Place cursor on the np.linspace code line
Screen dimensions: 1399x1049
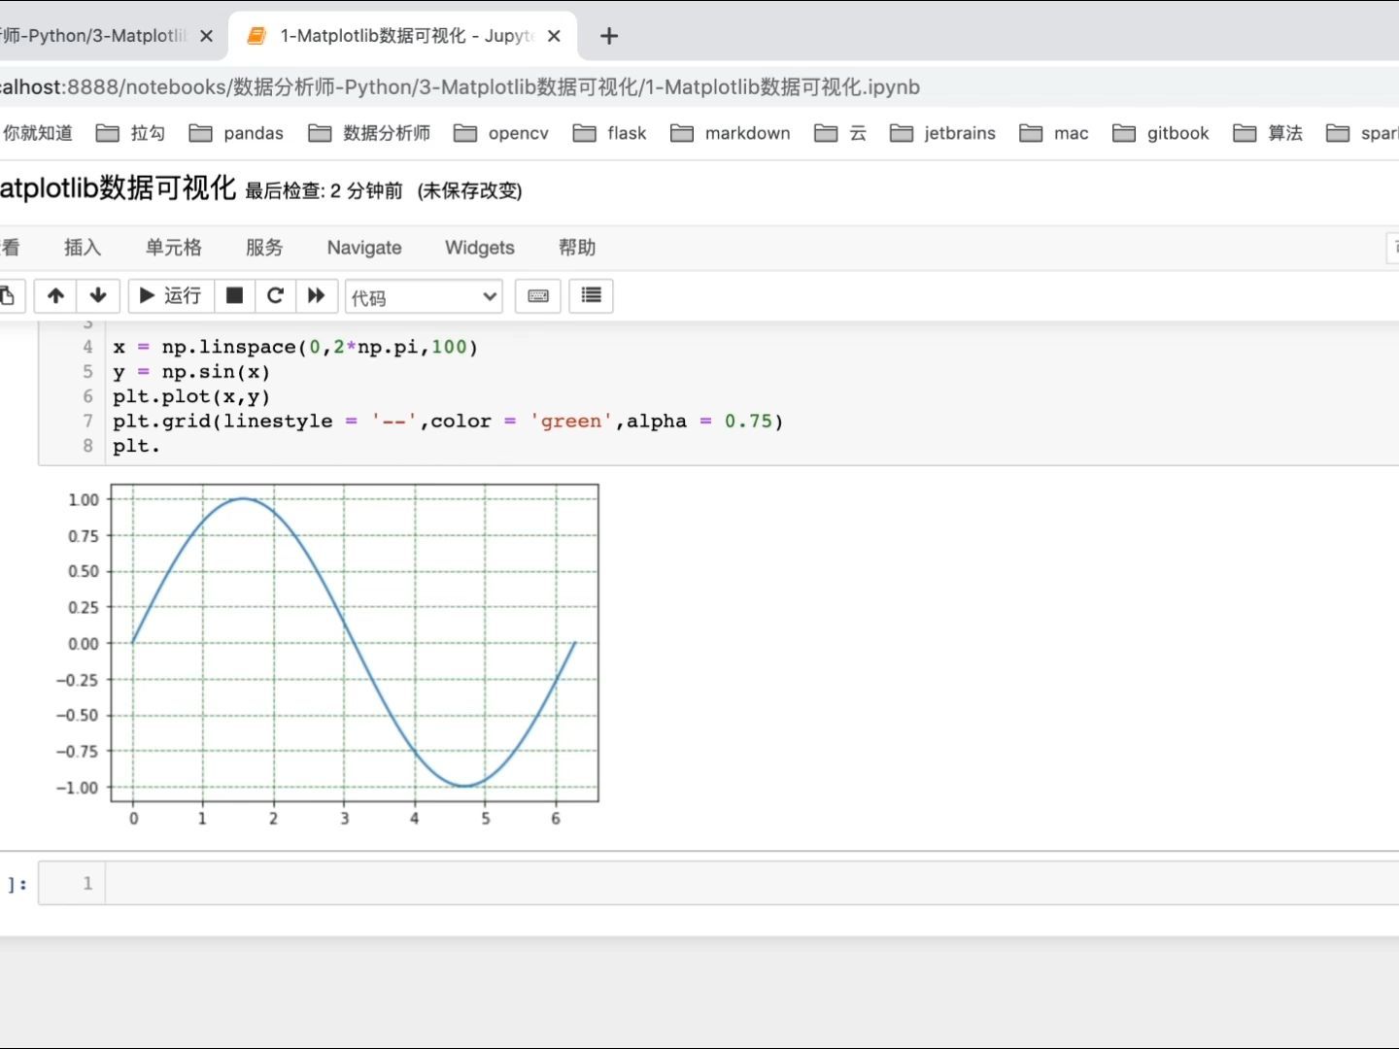(295, 347)
